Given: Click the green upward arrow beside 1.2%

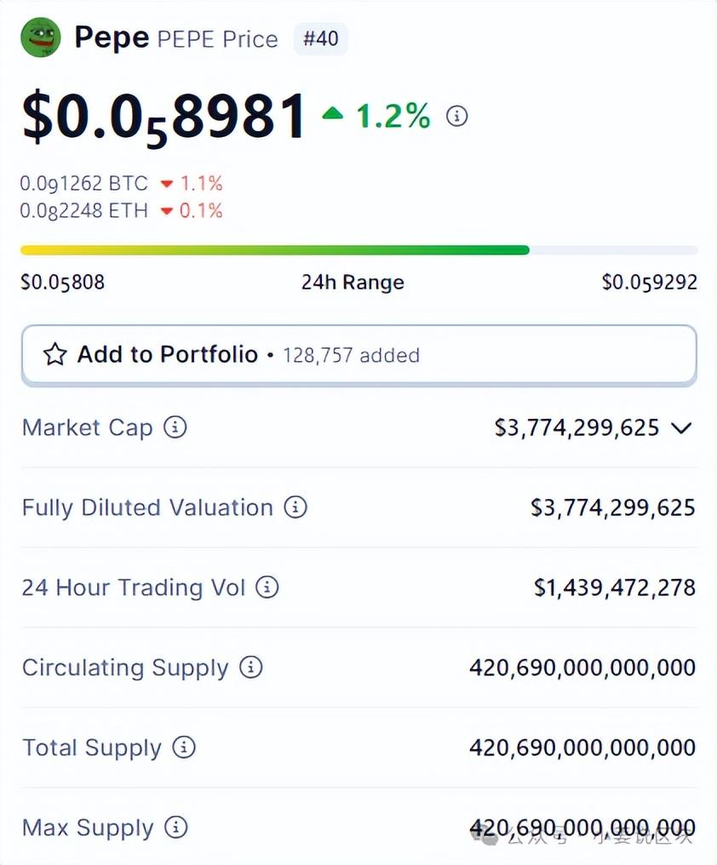Looking at the screenshot, I should pos(333,113).
